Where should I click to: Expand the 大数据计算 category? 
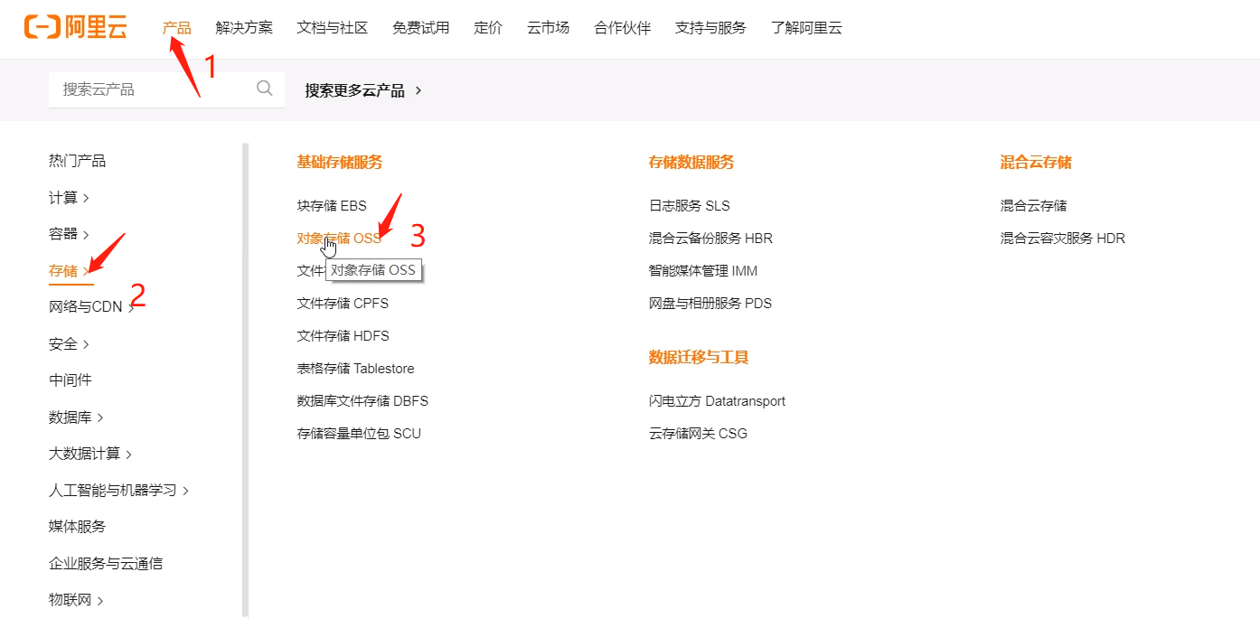[90, 454]
